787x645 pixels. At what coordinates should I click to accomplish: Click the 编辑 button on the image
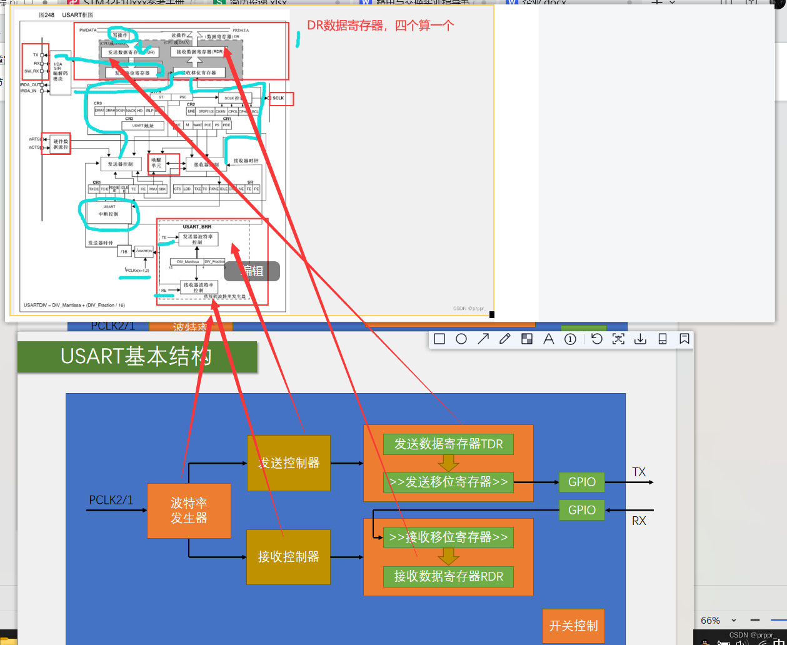(x=251, y=271)
